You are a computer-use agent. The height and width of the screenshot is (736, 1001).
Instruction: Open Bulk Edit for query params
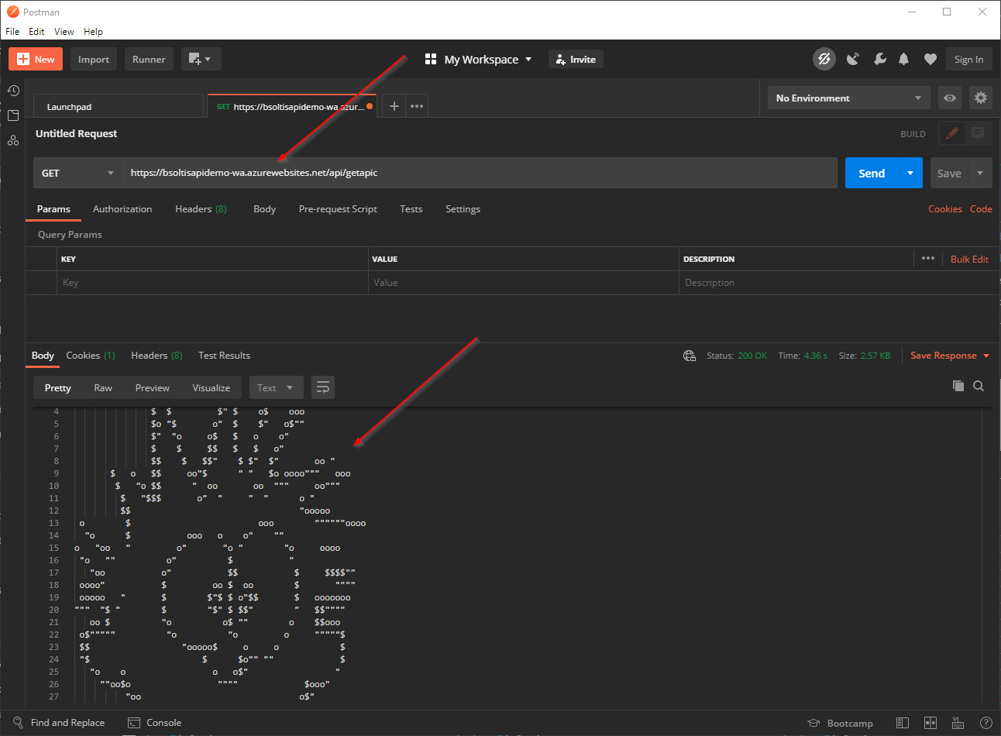pos(969,259)
